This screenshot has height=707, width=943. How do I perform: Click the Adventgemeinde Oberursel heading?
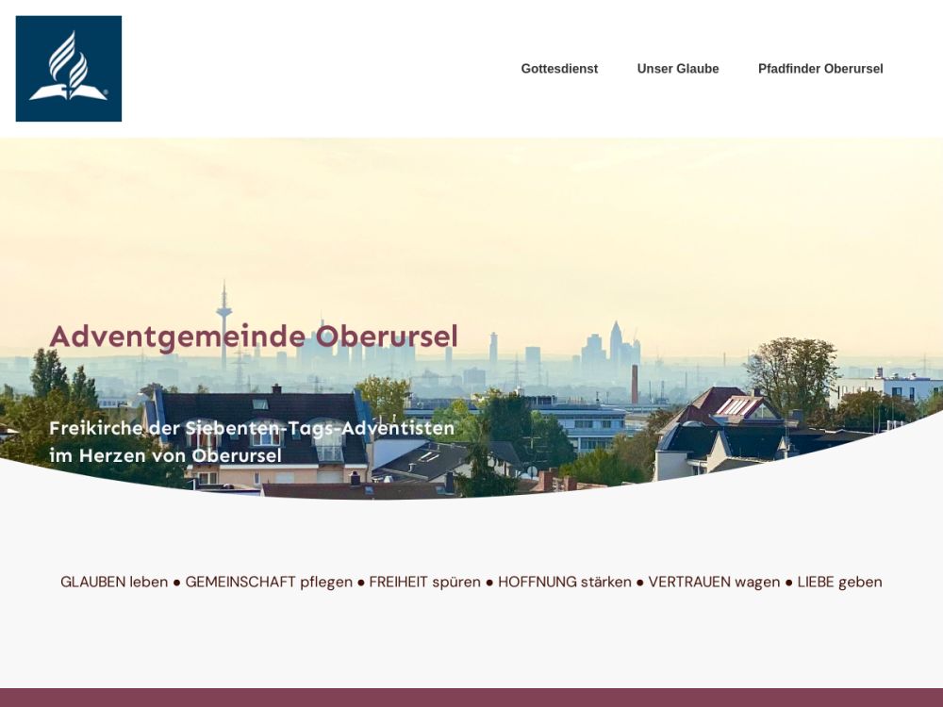[254, 337]
